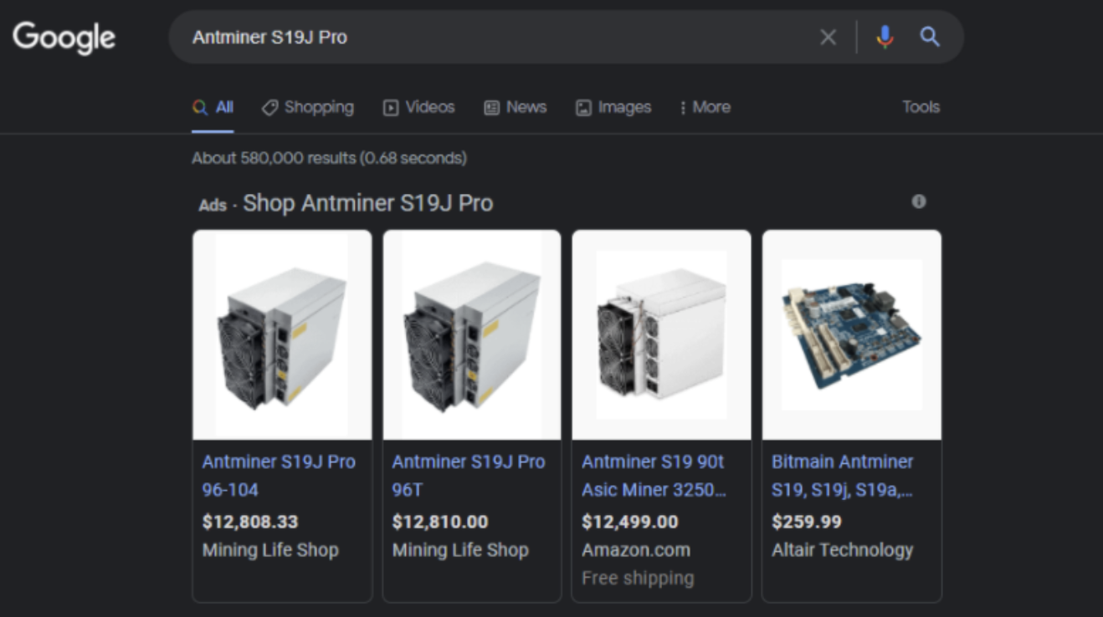Click the blue control board product image

[851, 334]
